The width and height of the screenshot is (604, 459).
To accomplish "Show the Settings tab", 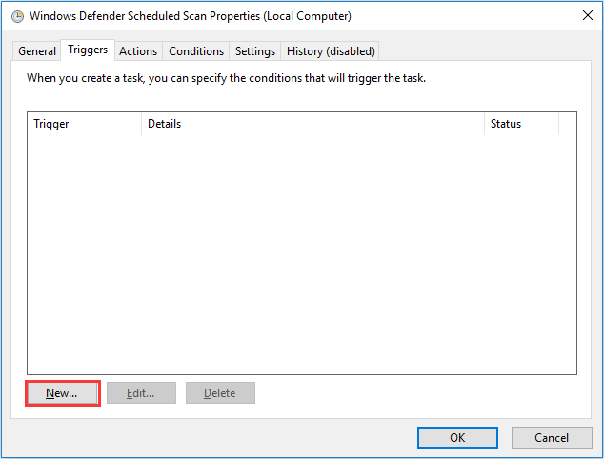I will tap(255, 51).
